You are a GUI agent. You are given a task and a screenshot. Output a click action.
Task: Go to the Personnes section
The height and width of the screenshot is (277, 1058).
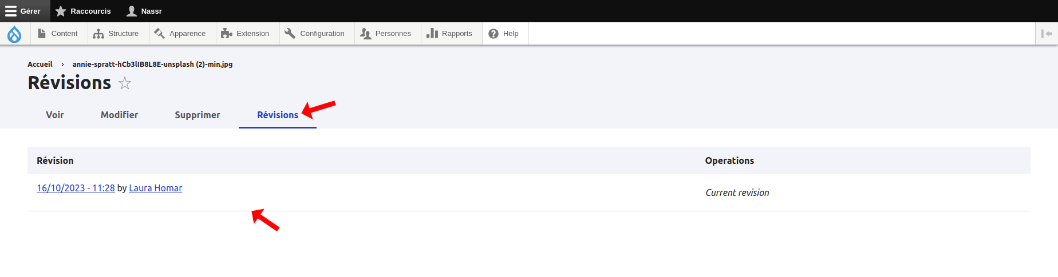coord(386,34)
